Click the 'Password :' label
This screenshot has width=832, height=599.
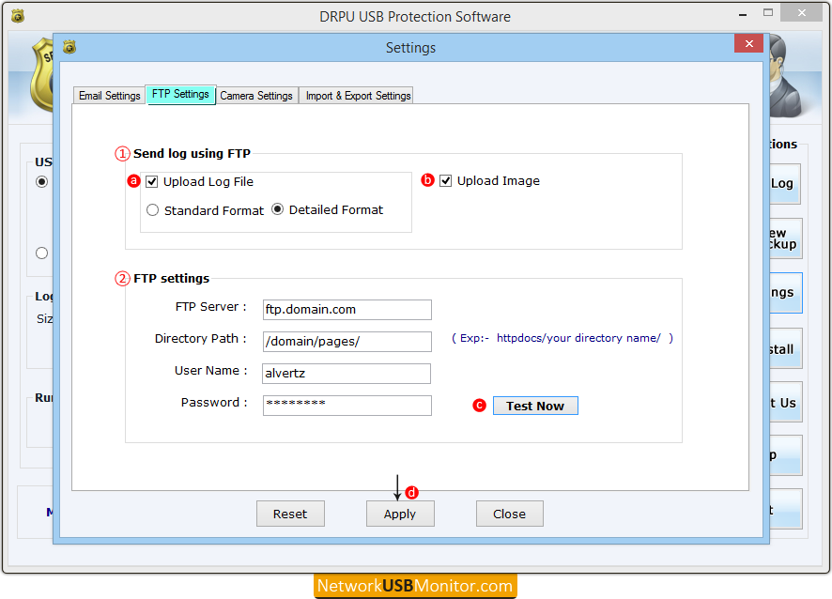[x=214, y=403]
